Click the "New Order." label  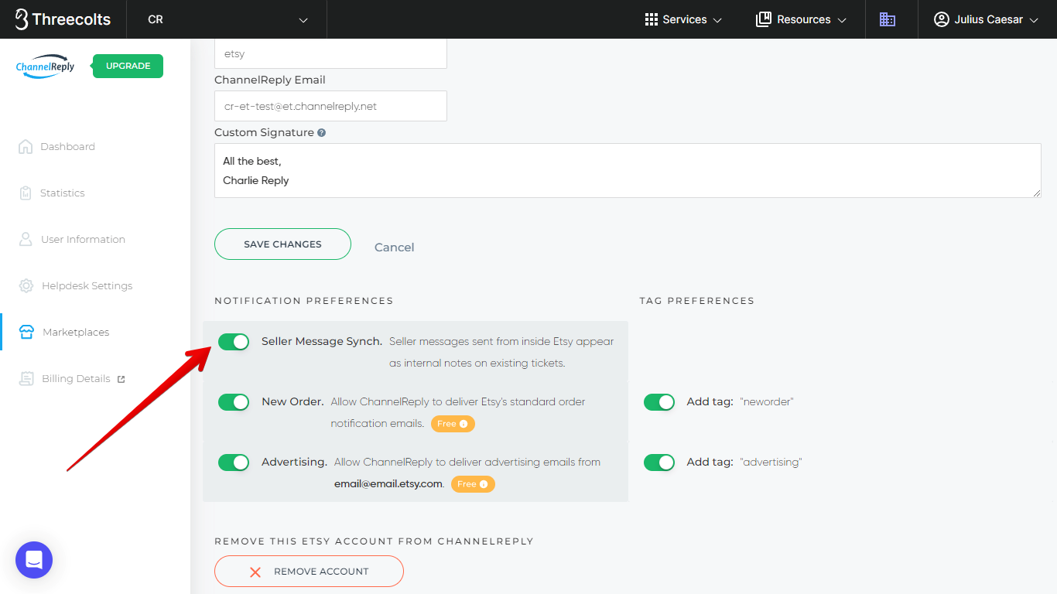[292, 401]
